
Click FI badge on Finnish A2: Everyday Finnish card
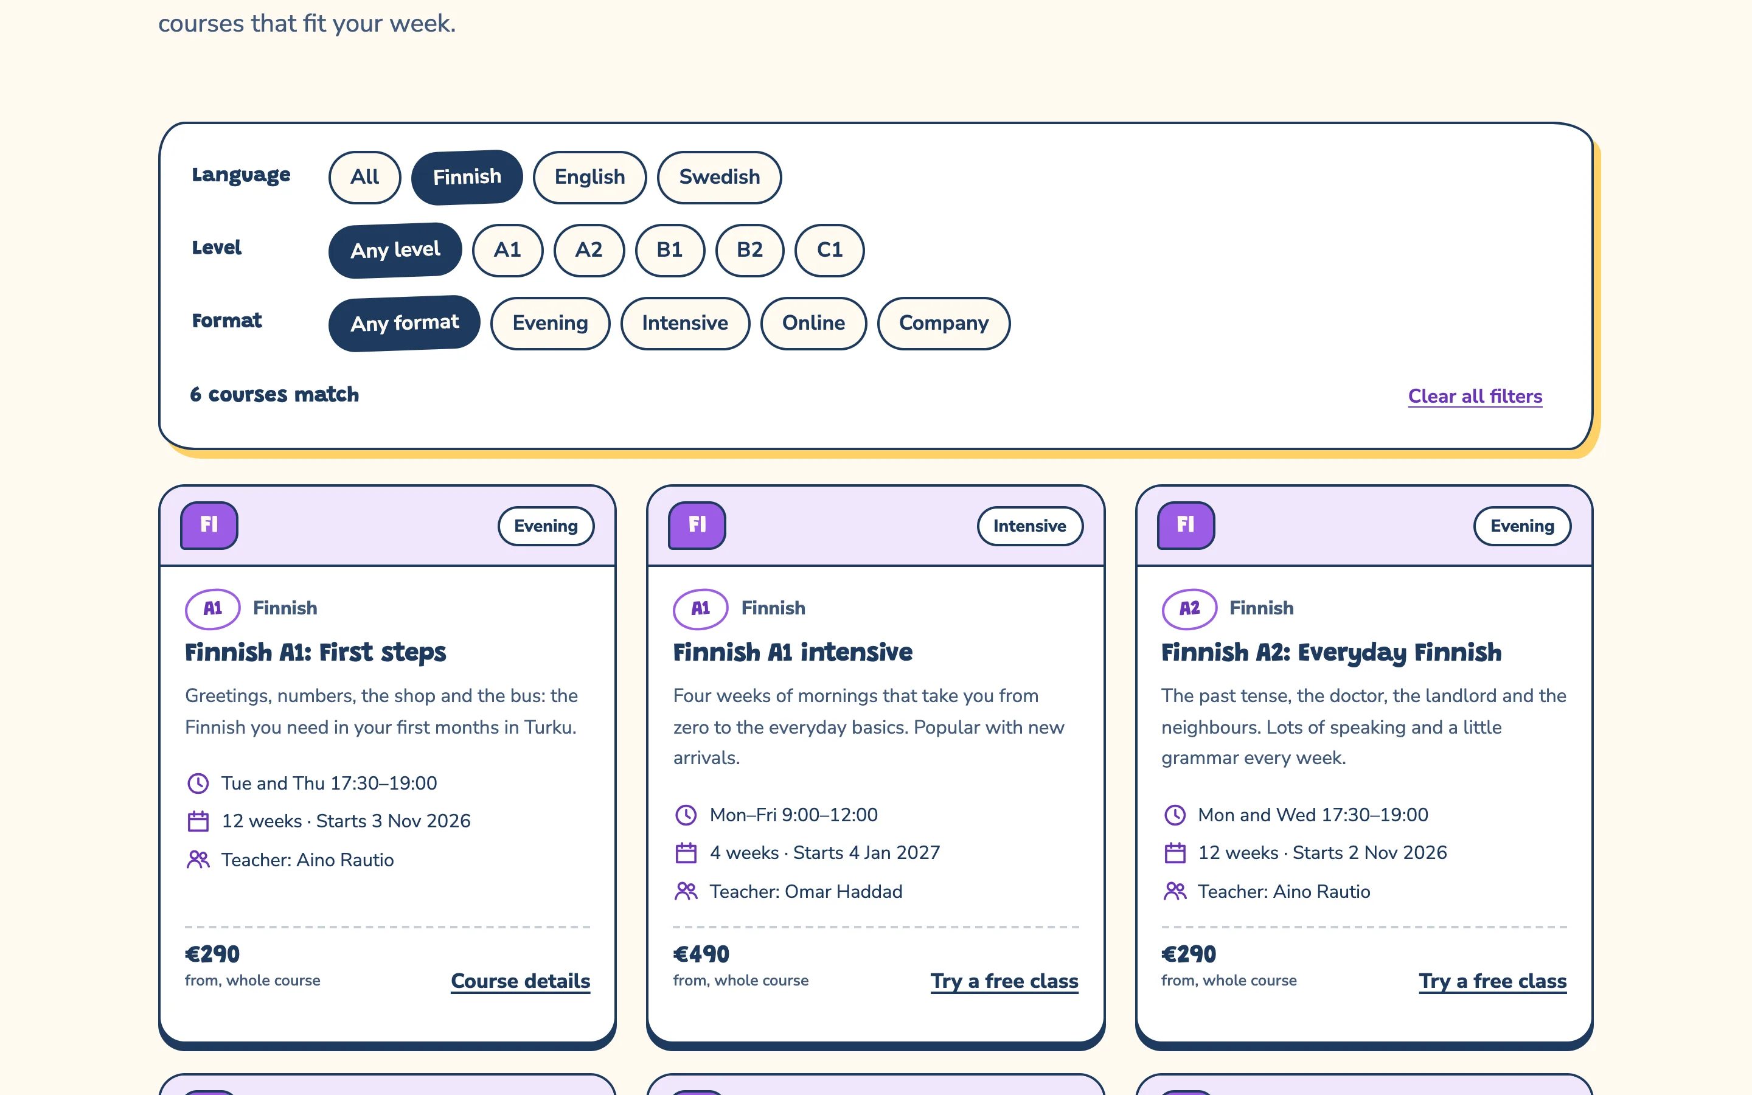point(1186,525)
